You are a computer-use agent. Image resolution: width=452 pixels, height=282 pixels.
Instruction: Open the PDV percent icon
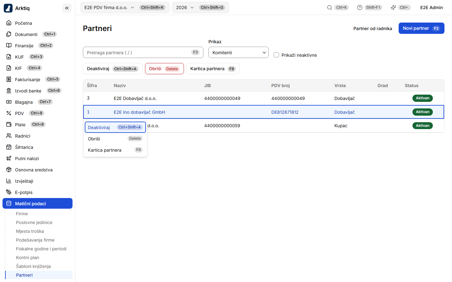tap(9, 113)
